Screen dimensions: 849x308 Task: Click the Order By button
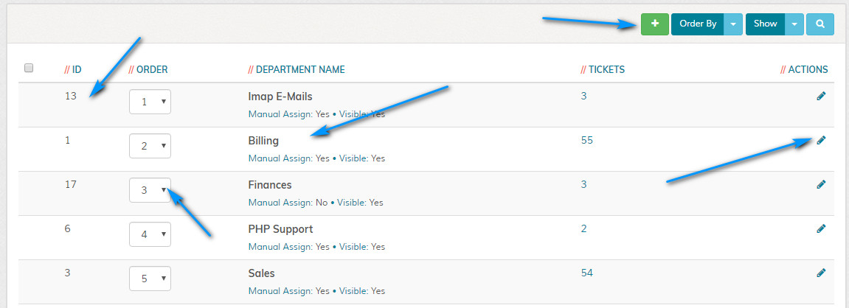pyautogui.click(x=697, y=24)
